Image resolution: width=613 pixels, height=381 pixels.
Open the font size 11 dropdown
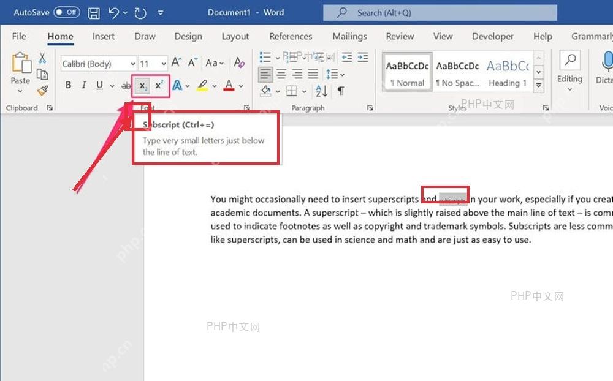[164, 63]
